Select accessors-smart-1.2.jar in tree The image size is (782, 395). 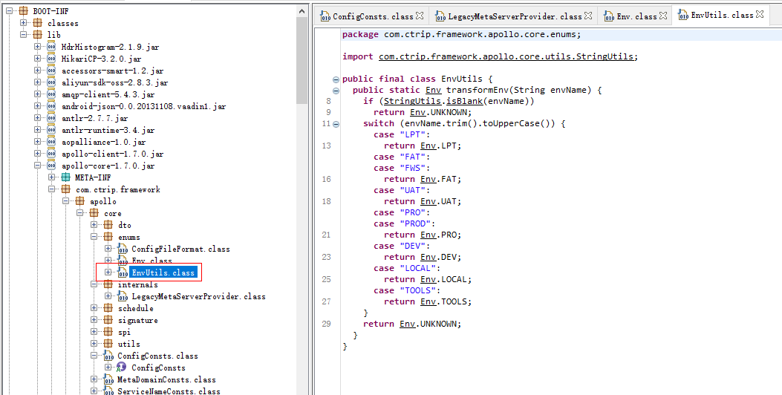click(112, 71)
